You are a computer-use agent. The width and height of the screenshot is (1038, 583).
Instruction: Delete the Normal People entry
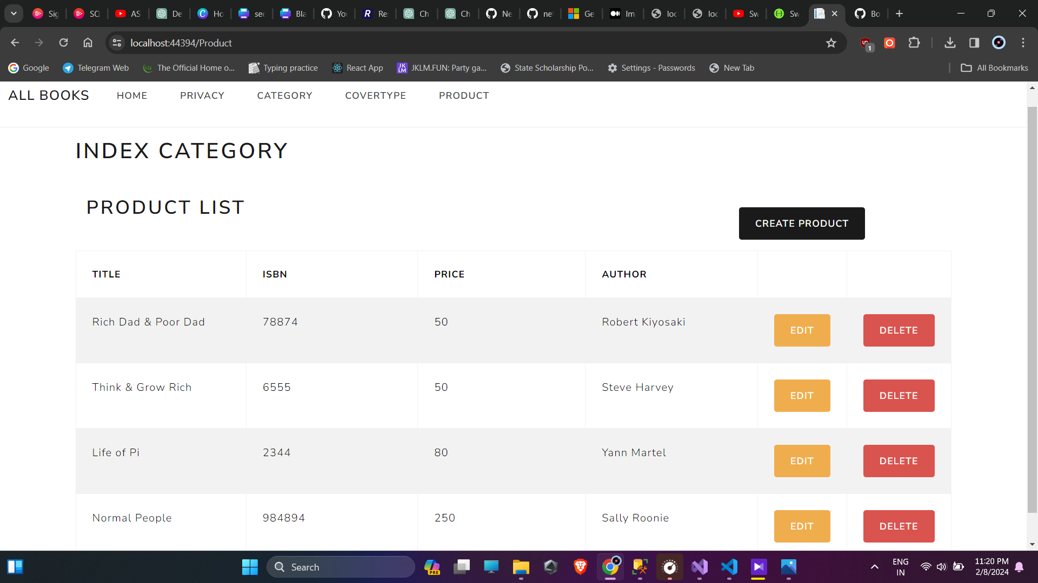899,526
